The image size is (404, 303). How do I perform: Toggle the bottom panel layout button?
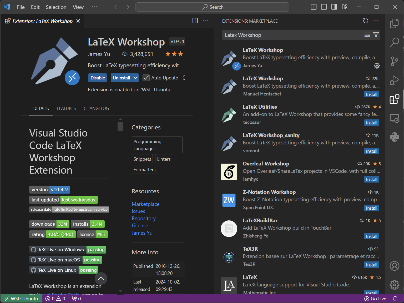(324, 7)
